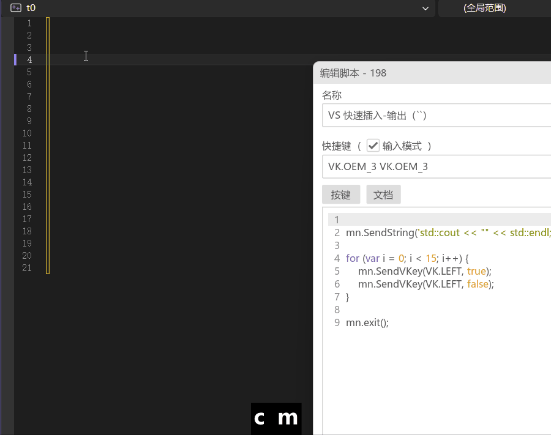
Task: Click the mn.exit(); line in script
Action: [367, 322]
